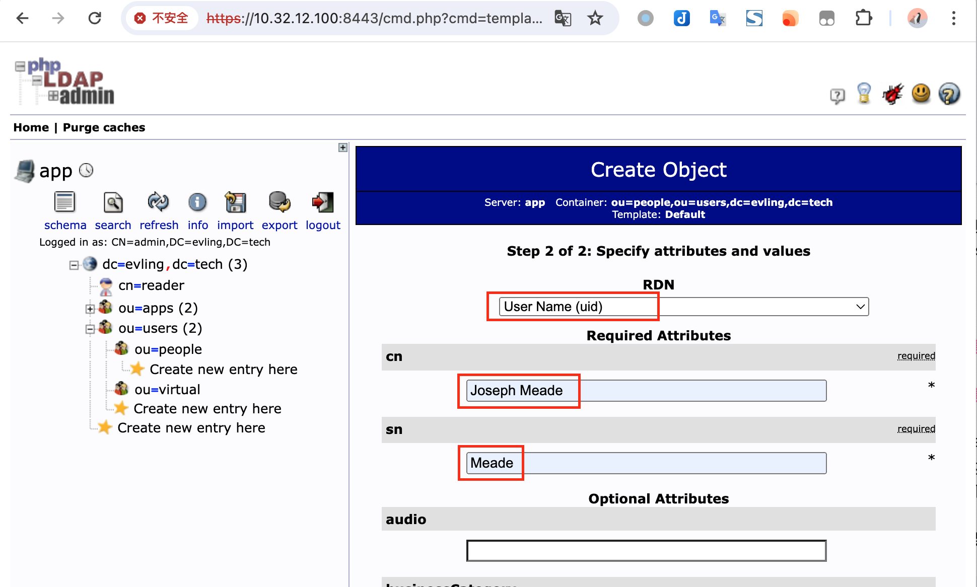Screen dimensions: 977x587
Task: Click the star icon under ou=people
Action: click(136, 369)
